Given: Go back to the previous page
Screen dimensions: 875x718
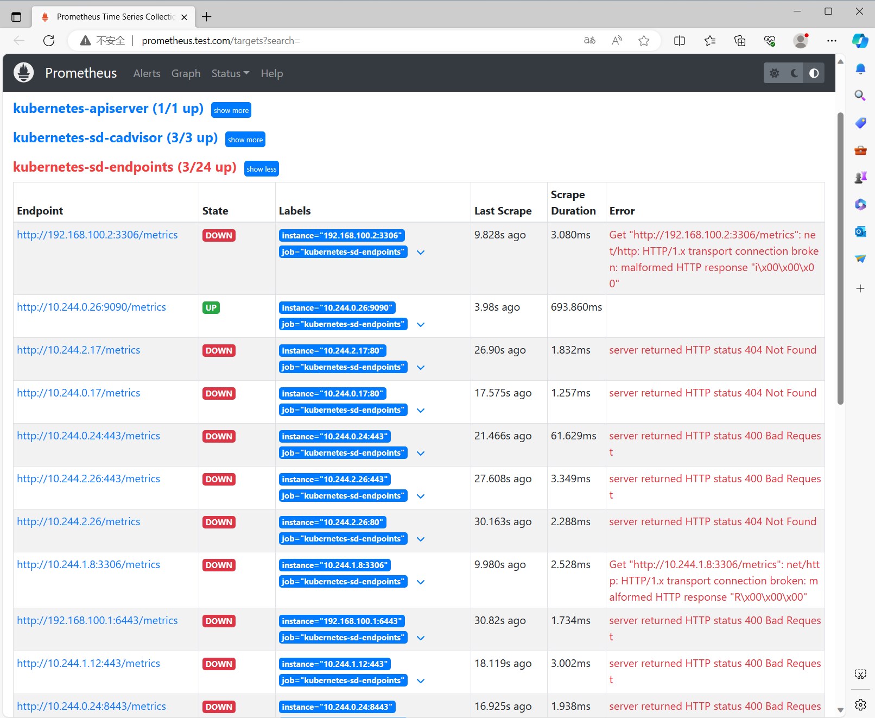Looking at the screenshot, I should point(19,41).
